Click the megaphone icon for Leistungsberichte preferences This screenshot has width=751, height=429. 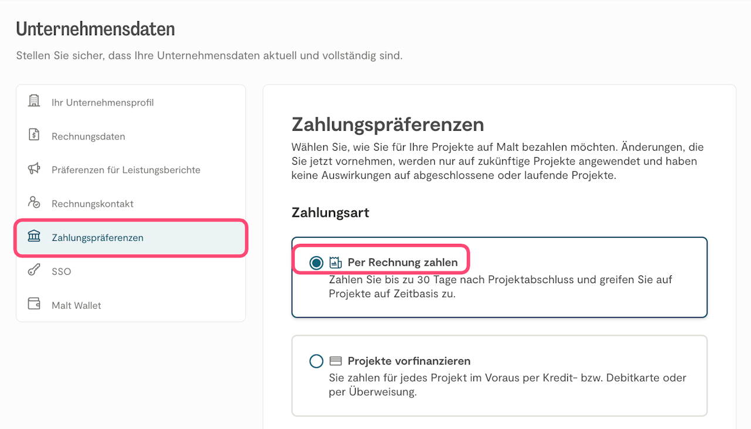(34, 169)
